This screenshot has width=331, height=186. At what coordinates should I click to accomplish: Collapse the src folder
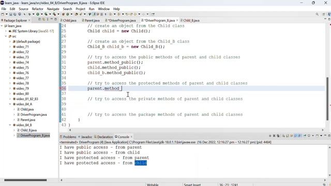coord(6,36)
